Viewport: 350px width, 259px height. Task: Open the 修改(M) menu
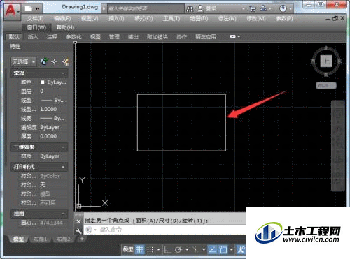click(256, 18)
